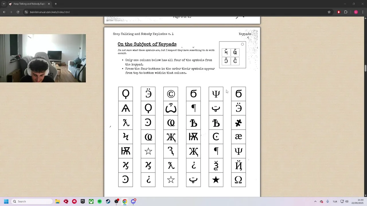Switch to OBS Studio in taskbar

(x=116, y=201)
